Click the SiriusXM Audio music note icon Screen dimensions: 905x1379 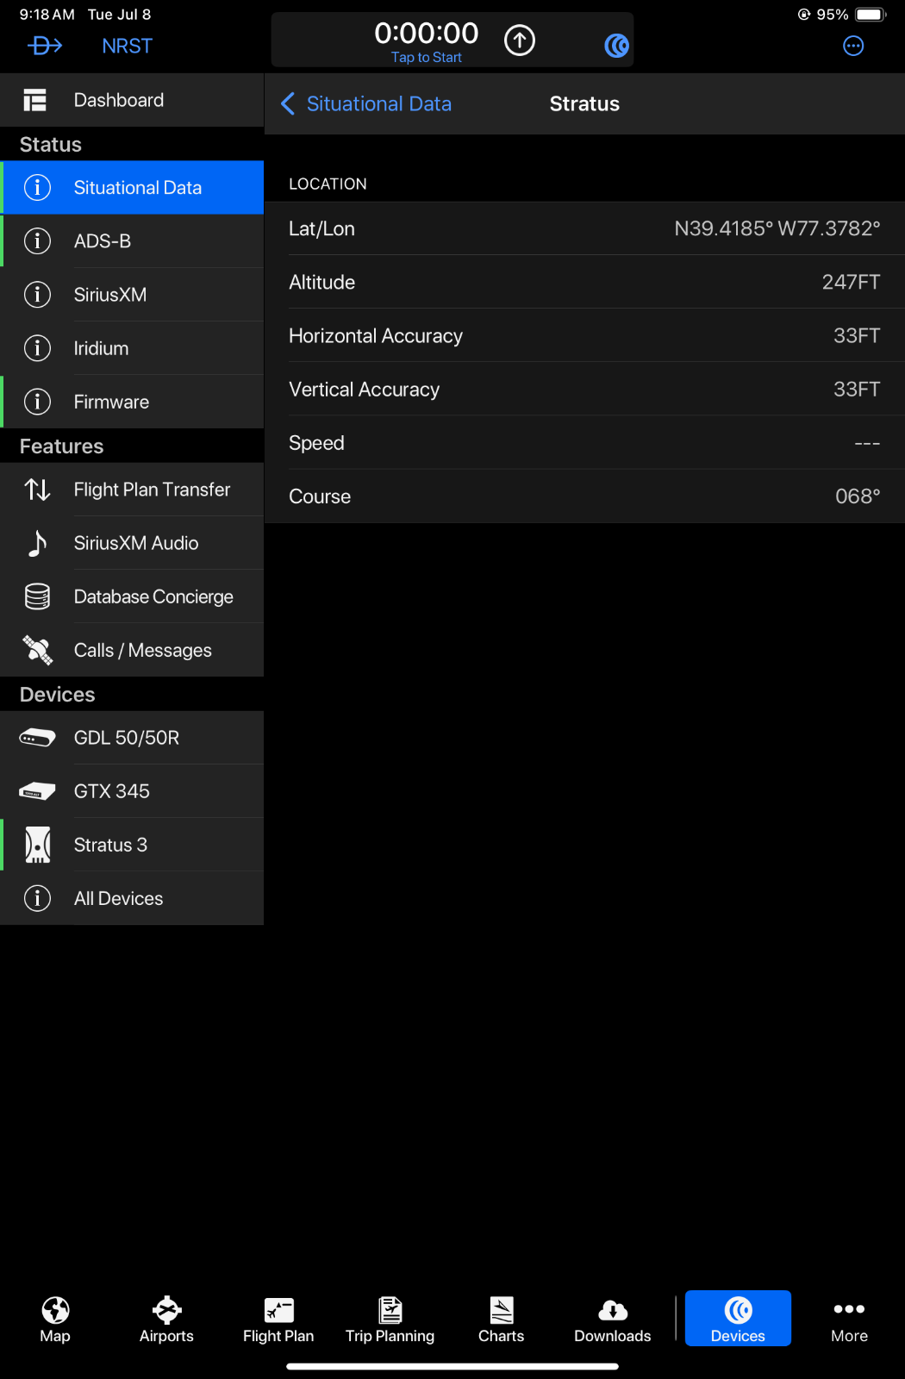[37, 543]
